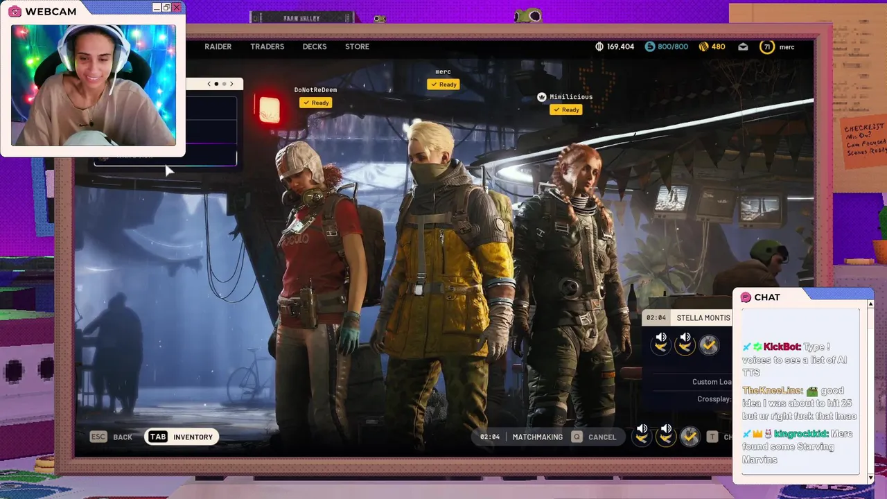Image resolution: width=887 pixels, height=499 pixels.
Task: Go to previous panel page with left chevron
Action: (209, 84)
